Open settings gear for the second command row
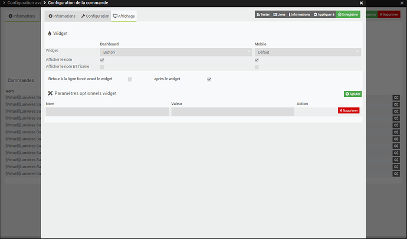The image size is (407, 239). [396, 104]
